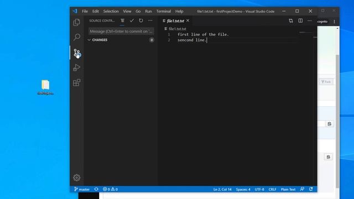
Task: Split the editor to the right
Action: pyautogui.click(x=300, y=21)
